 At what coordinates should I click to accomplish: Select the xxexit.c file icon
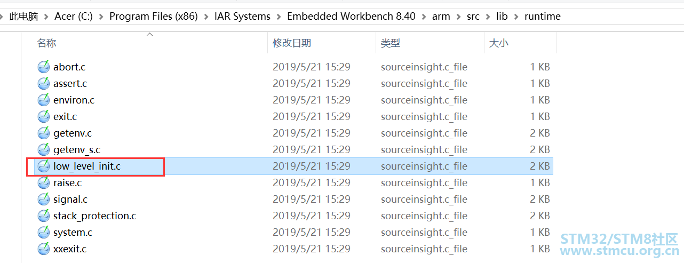pos(44,249)
